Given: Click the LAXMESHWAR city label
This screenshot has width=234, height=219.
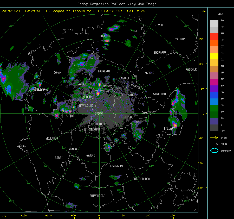Looking at the screenshot, I should point(92,130).
